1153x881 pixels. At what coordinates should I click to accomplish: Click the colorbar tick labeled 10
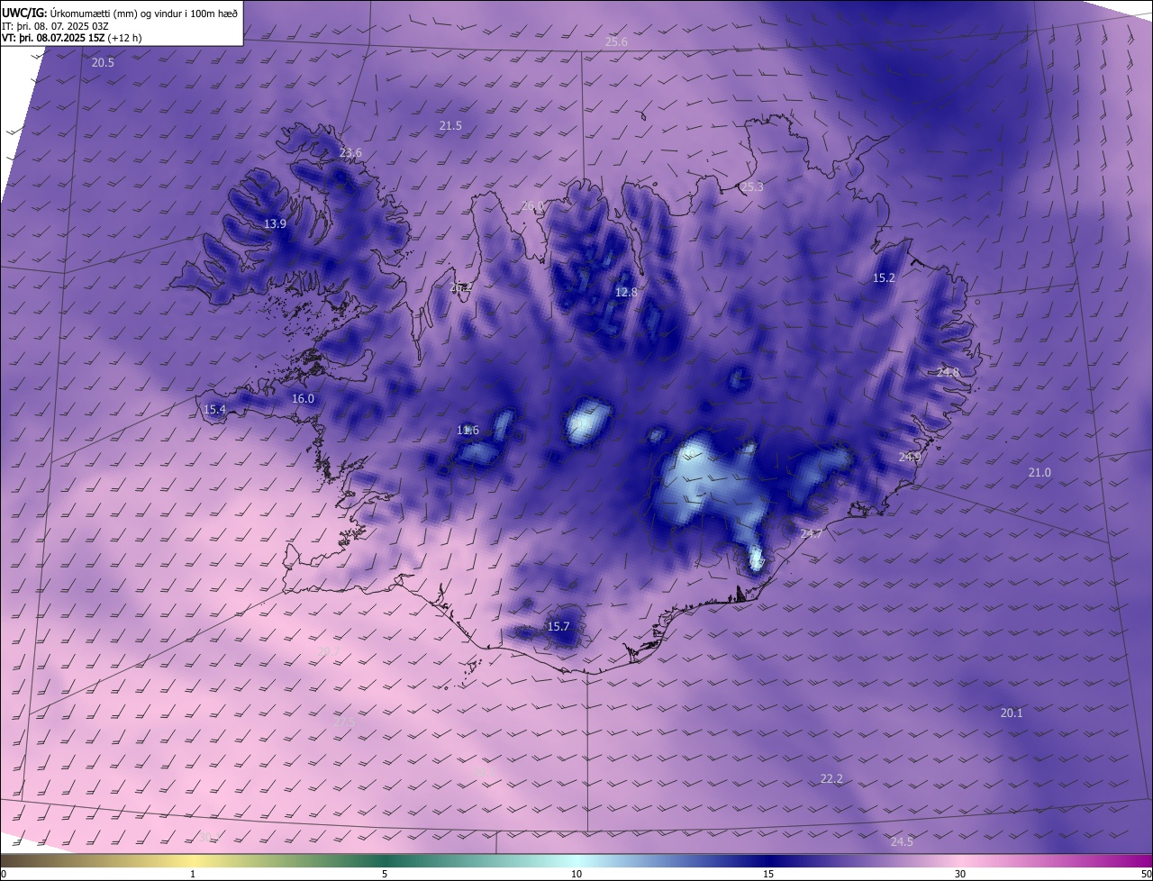pos(576,874)
